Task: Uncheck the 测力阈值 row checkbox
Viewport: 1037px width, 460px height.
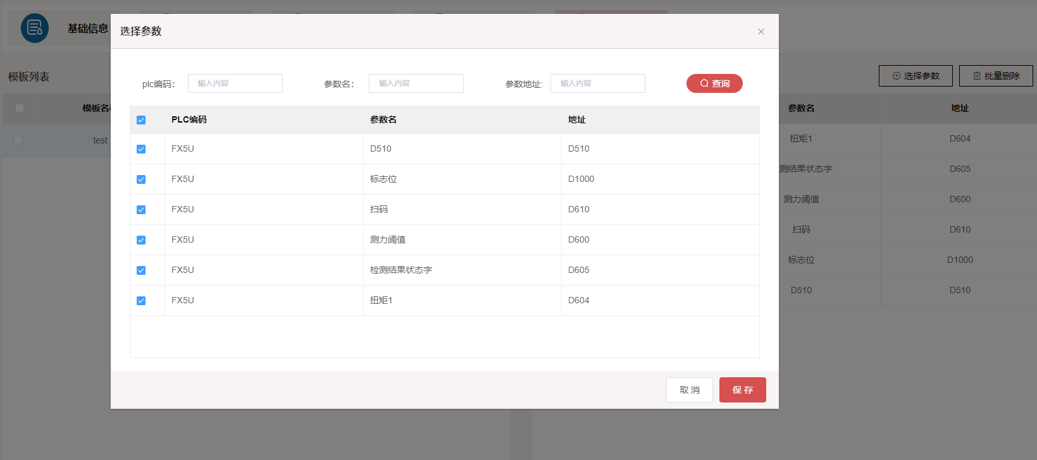Action: click(141, 240)
